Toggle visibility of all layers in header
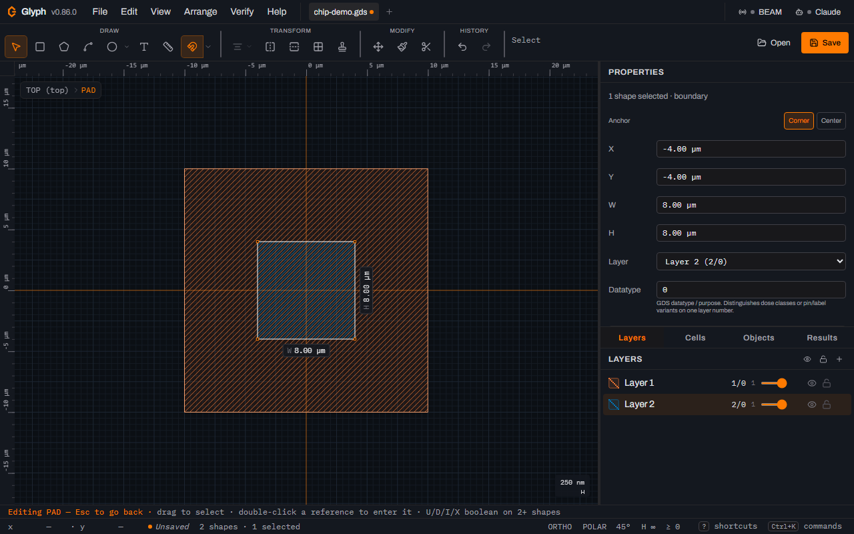 point(807,359)
